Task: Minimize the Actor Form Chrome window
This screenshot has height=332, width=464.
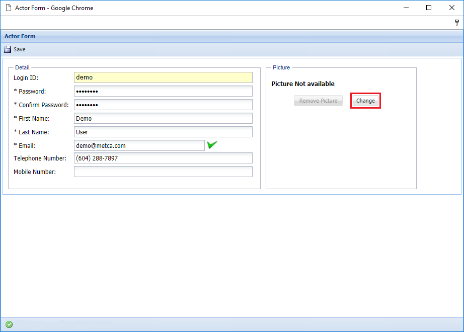Action: (x=406, y=8)
